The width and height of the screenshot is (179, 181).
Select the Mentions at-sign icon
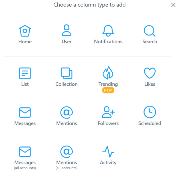tap(67, 113)
